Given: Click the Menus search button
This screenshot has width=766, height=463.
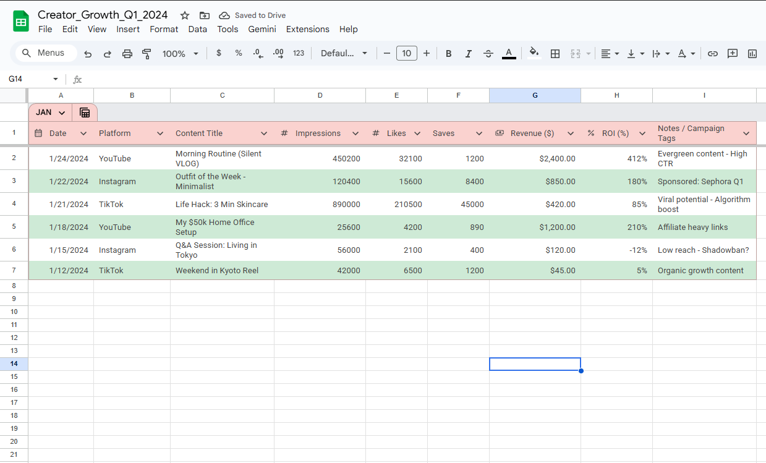Looking at the screenshot, I should click(45, 53).
